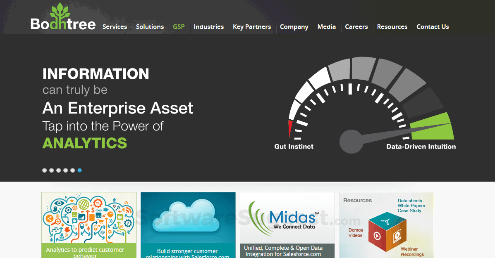Click the 3D Resources cube icon
The height and width of the screenshot is (258, 495).
(388, 231)
